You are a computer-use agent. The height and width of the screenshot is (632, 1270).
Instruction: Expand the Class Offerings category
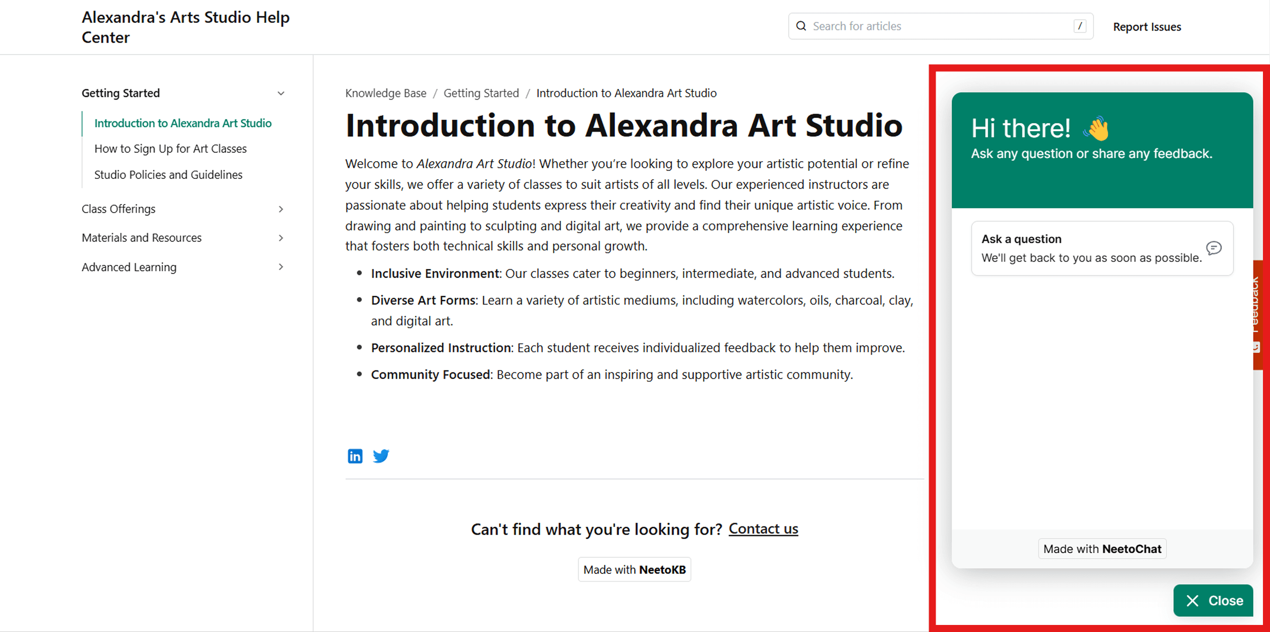281,209
